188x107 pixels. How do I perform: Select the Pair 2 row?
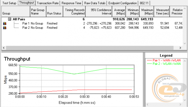point(92,28)
